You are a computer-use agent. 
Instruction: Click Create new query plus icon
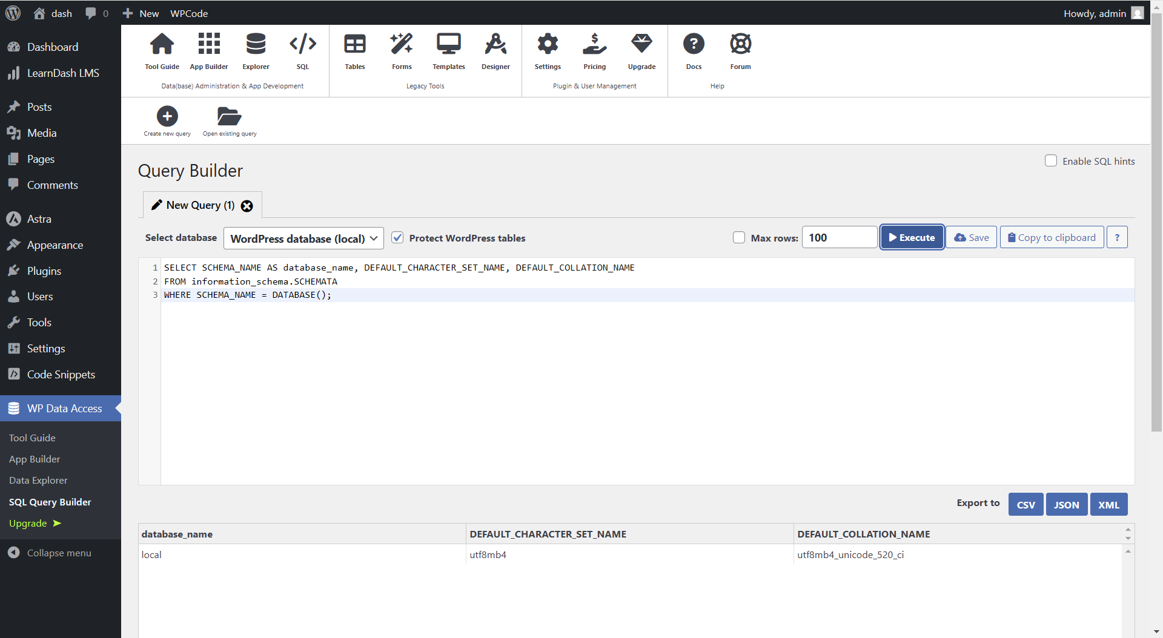click(x=167, y=116)
